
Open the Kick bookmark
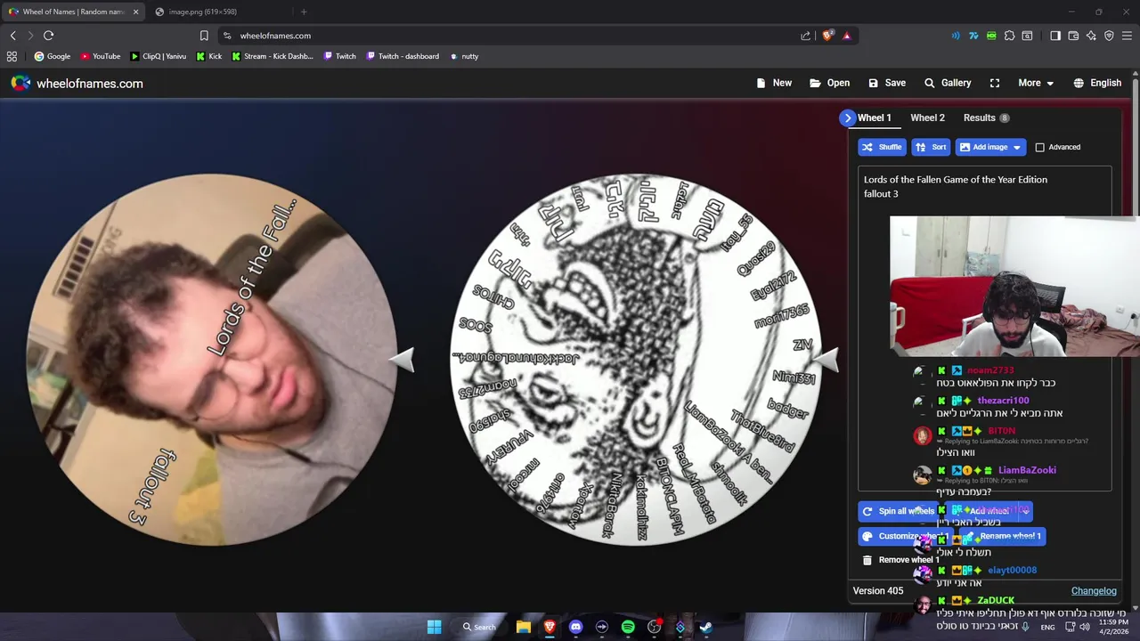click(x=208, y=56)
